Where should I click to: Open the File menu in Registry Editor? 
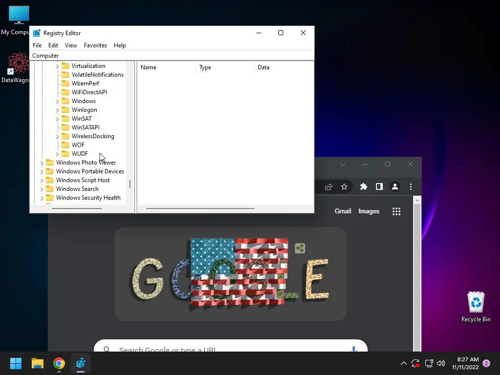tap(37, 45)
